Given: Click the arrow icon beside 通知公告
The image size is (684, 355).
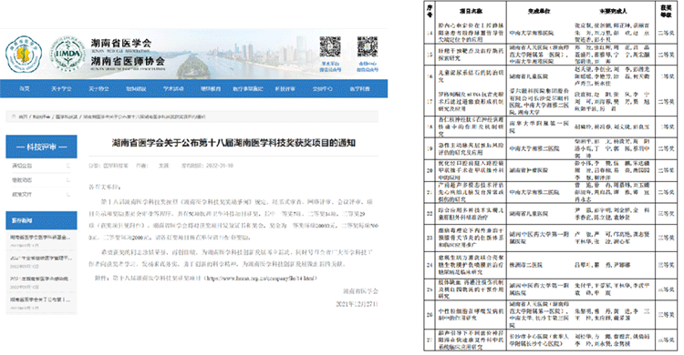Looking at the screenshot, I should (68, 166).
